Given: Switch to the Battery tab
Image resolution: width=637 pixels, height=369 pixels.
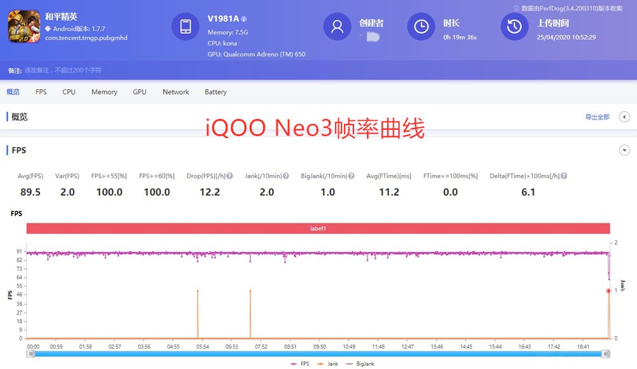Looking at the screenshot, I should click(x=216, y=92).
